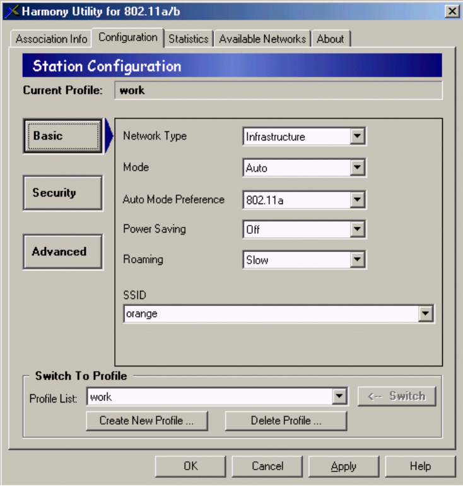This screenshot has width=463, height=486.
Task: Click the Current Profile field showing work
Action: pyautogui.click(x=278, y=90)
